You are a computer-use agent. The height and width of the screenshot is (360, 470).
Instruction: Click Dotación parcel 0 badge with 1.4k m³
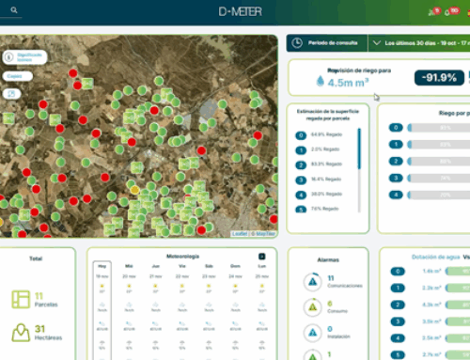[398, 272]
